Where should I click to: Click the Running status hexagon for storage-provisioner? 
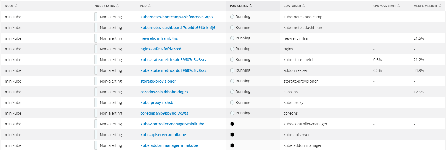pyautogui.click(x=232, y=81)
